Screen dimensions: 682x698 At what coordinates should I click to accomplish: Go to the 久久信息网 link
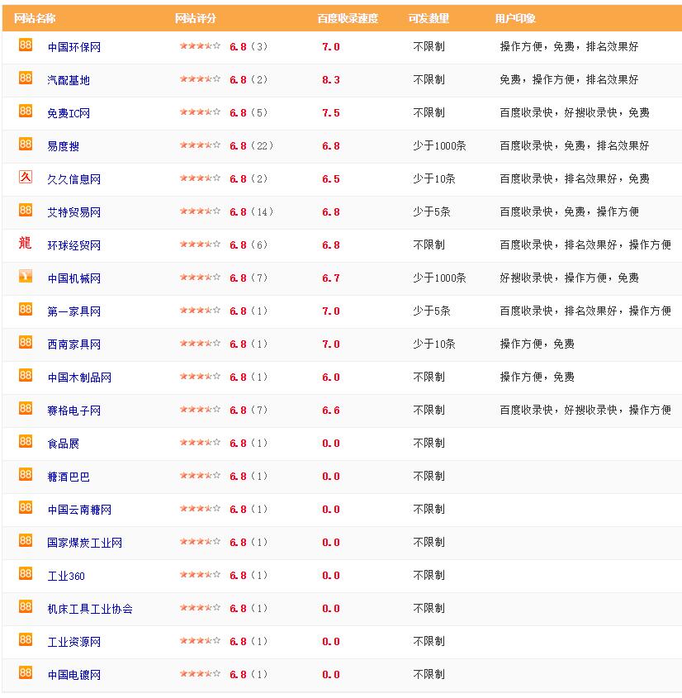73,179
